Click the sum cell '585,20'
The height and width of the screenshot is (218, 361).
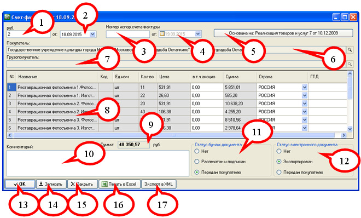(240, 95)
